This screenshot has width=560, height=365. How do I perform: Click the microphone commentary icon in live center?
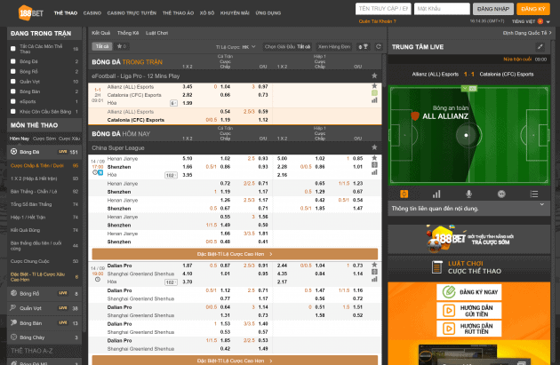(x=468, y=193)
